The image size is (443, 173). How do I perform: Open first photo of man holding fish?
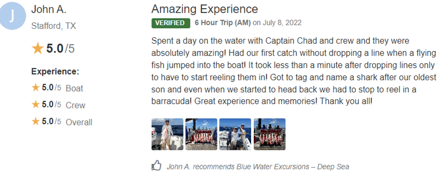pyautogui.click(x=167, y=134)
